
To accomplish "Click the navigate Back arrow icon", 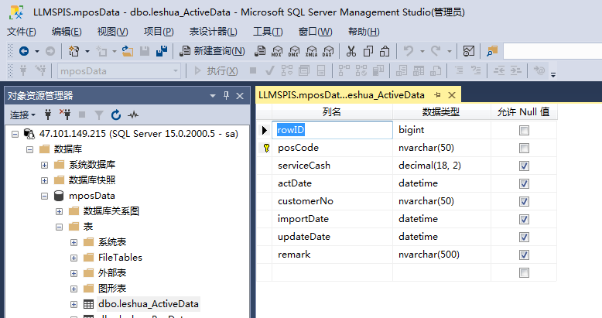I will pyautogui.click(x=24, y=51).
